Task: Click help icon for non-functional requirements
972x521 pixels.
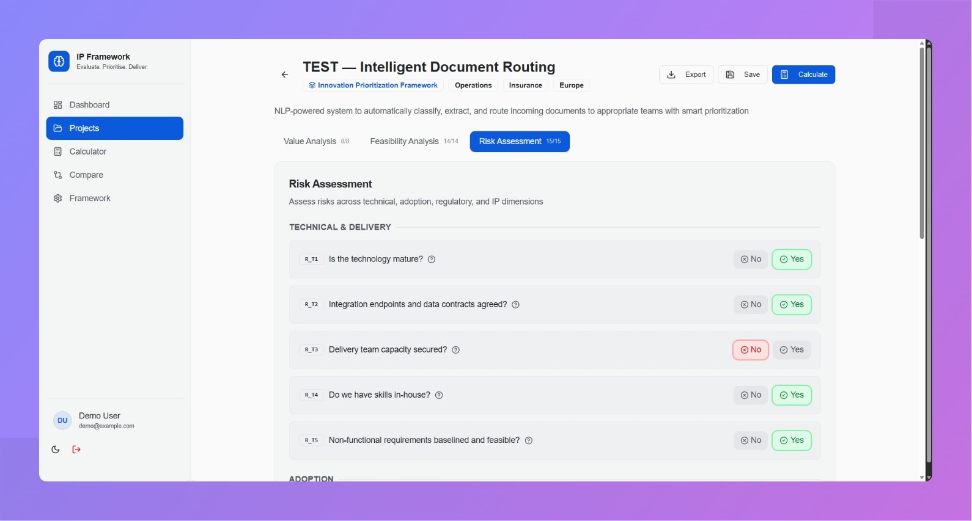Action: [x=529, y=440]
